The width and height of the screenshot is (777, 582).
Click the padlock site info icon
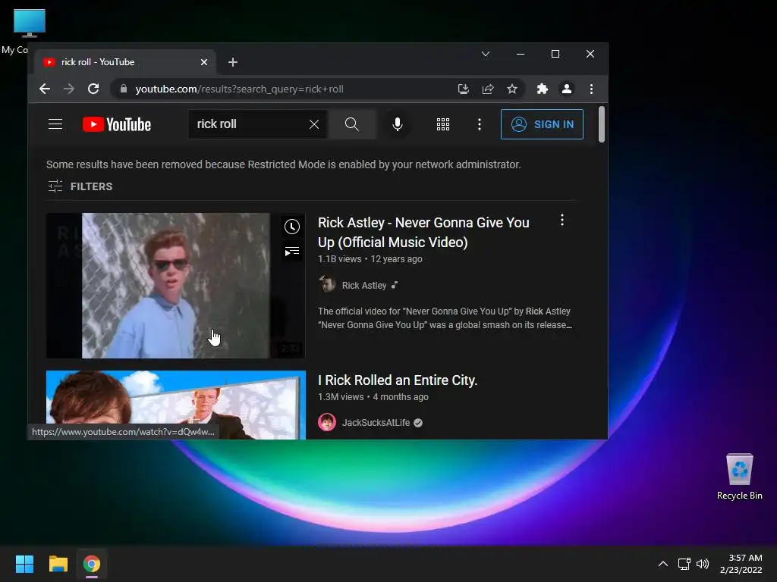[x=124, y=89]
